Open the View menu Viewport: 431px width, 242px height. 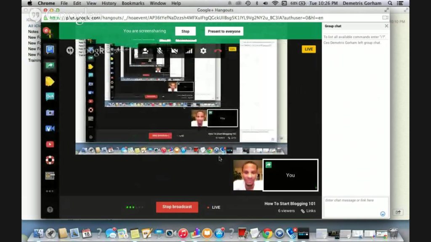91,3
